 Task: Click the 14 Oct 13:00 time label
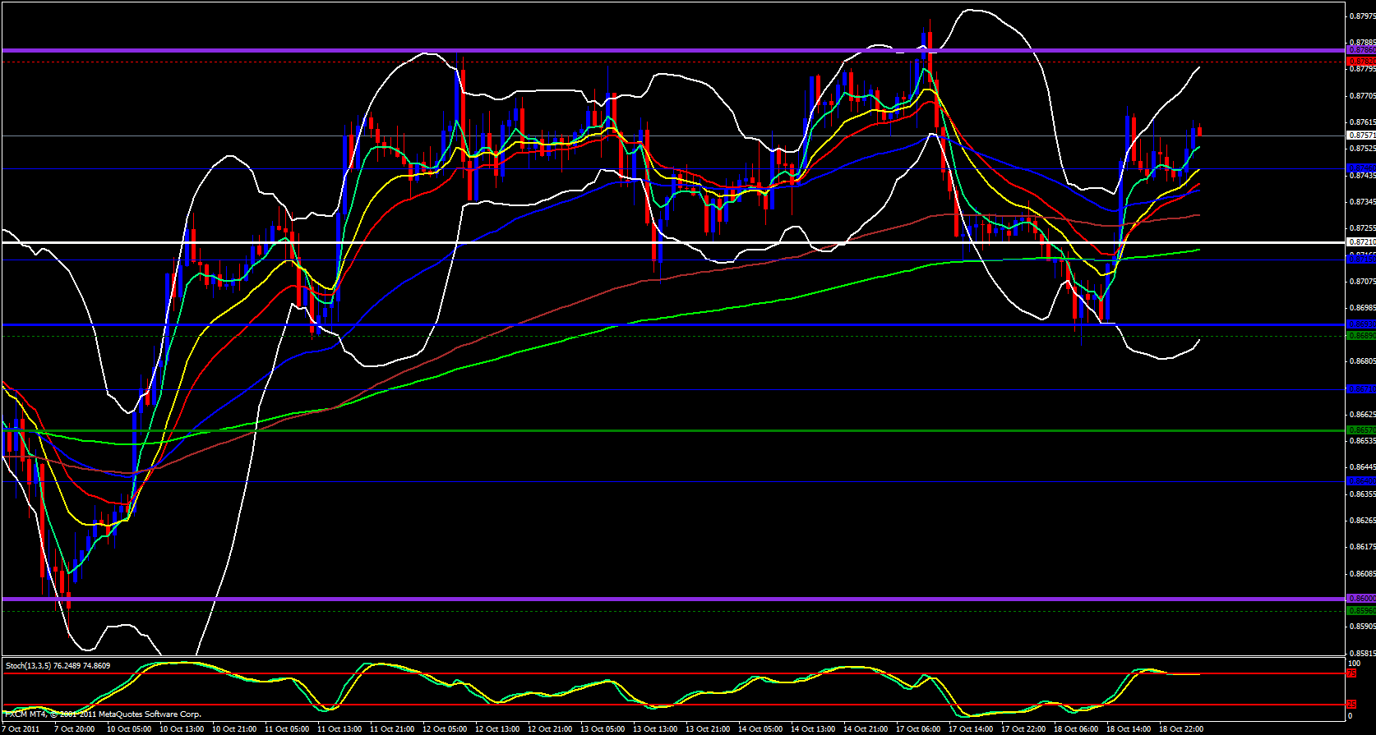(813, 729)
